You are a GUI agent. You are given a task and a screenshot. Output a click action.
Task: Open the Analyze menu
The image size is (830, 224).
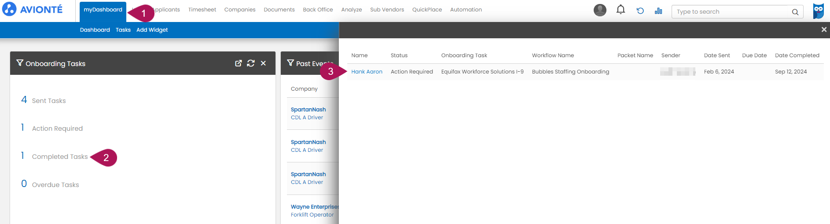[352, 10]
